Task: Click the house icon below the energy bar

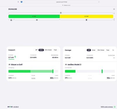Action: 11,20
